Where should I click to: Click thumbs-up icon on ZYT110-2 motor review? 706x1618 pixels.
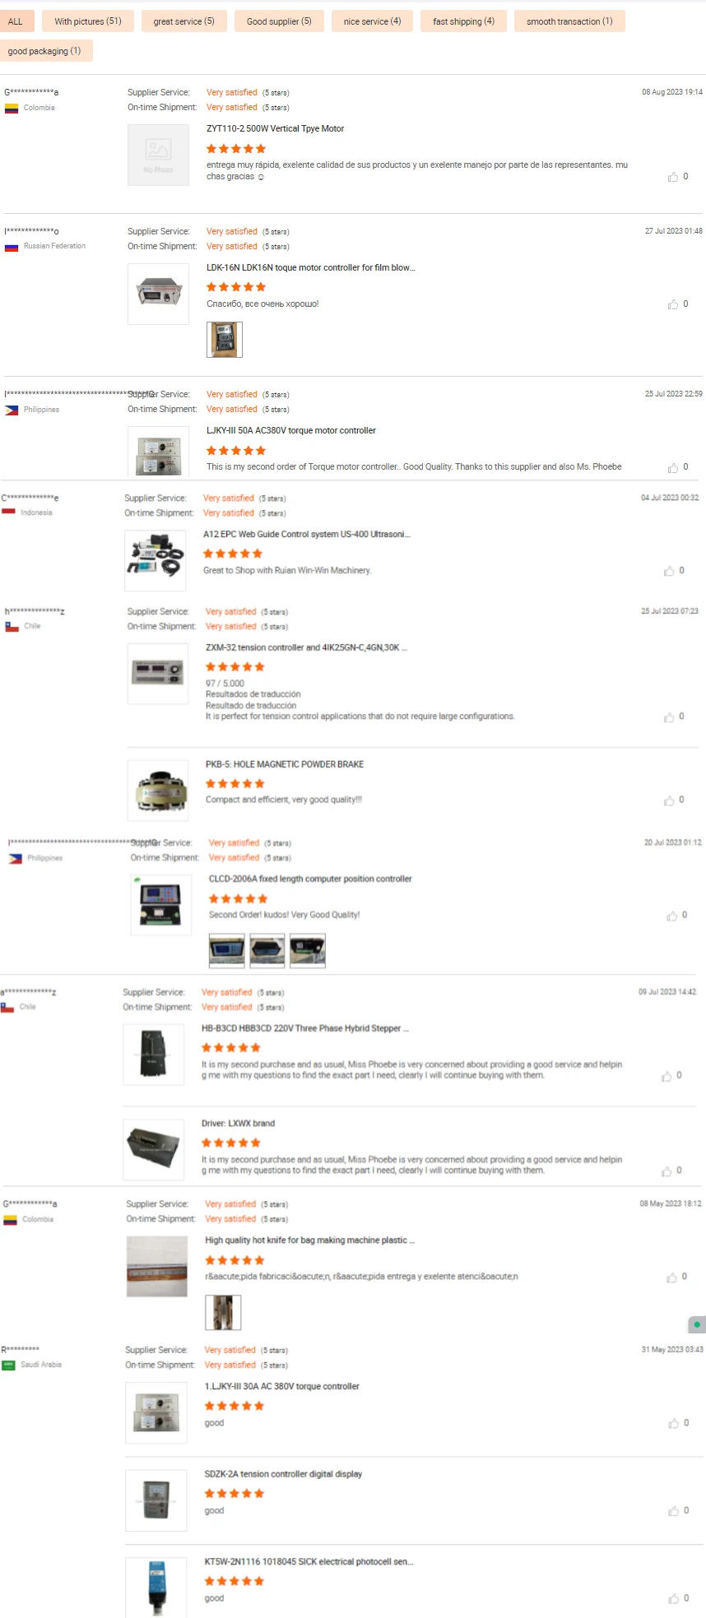(673, 177)
